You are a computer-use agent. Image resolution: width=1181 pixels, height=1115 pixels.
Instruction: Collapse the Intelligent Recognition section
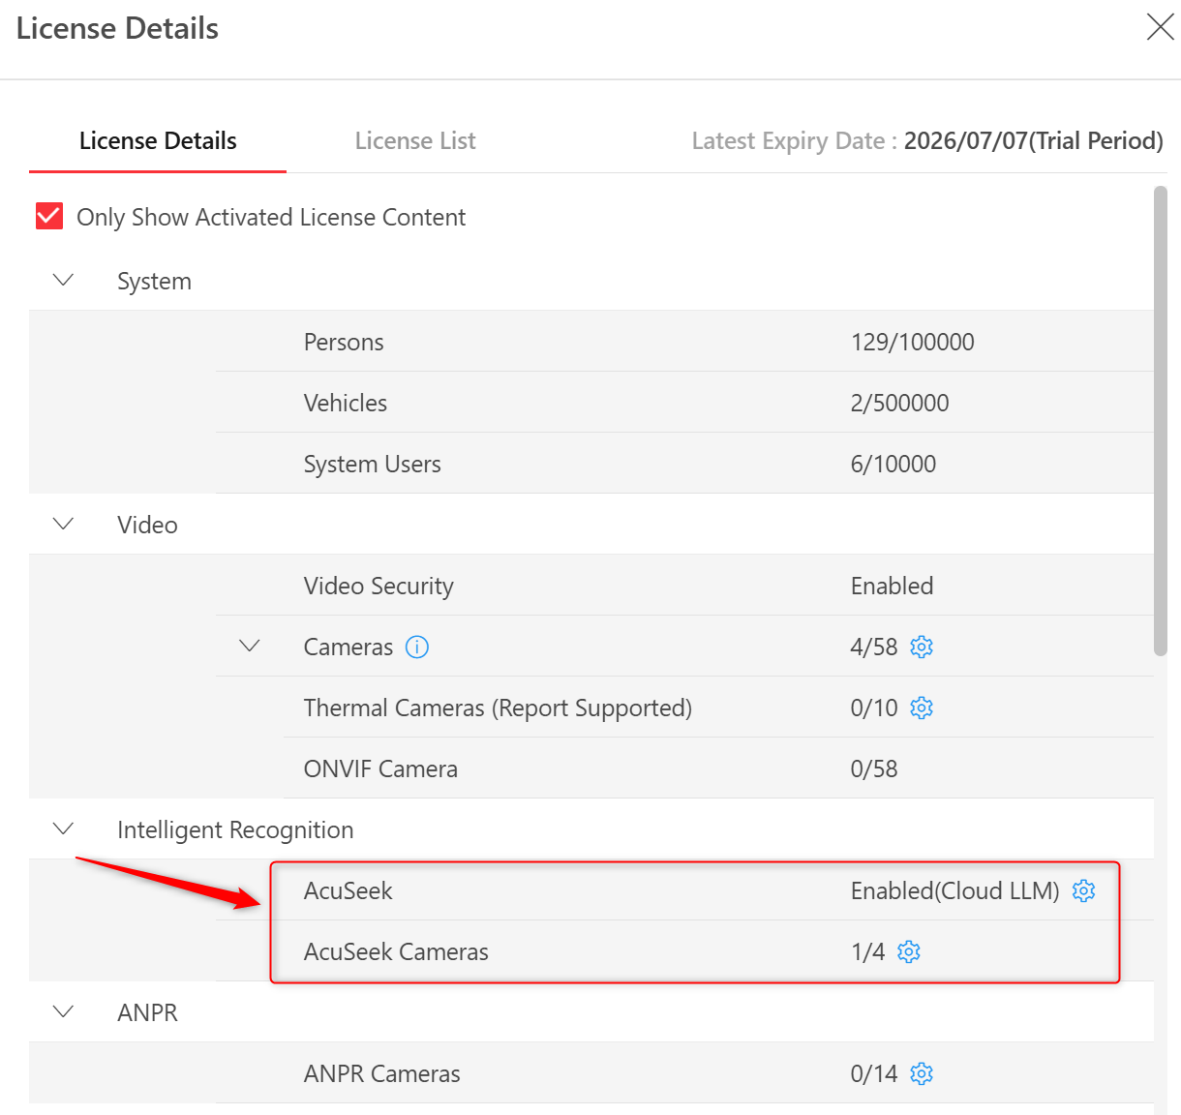click(64, 829)
